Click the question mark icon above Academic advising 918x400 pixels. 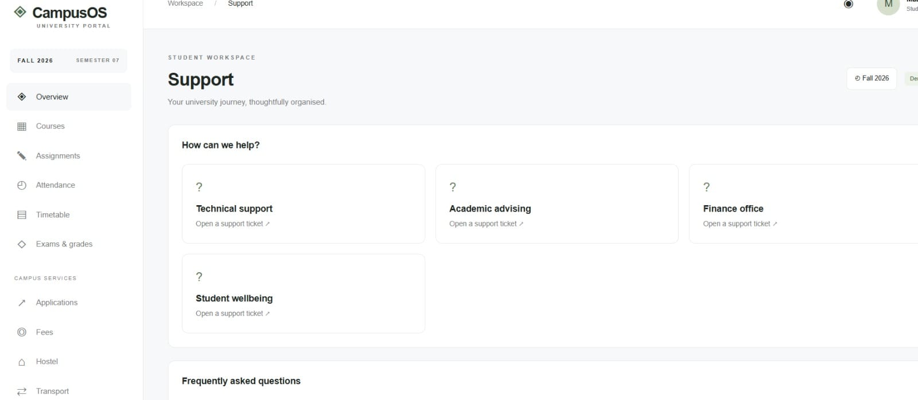[x=453, y=187]
